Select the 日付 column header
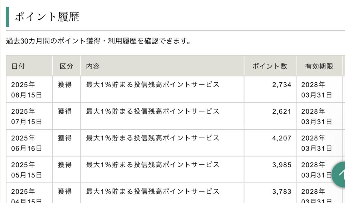The width and height of the screenshot is (345, 203). pyautogui.click(x=18, y=66)
